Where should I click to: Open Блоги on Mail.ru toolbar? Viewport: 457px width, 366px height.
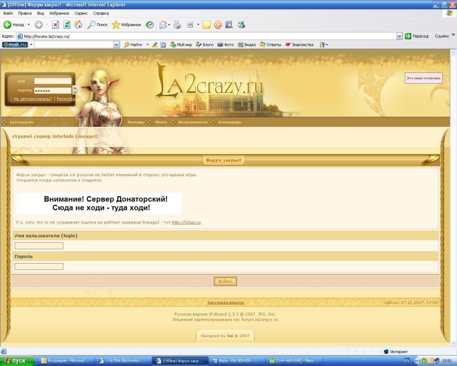click(x=205, y=45)
